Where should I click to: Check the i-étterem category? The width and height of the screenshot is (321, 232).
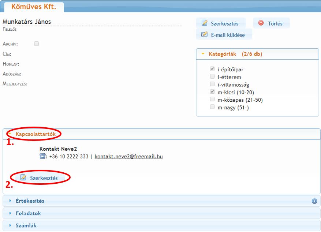click(x=212, y=77)
